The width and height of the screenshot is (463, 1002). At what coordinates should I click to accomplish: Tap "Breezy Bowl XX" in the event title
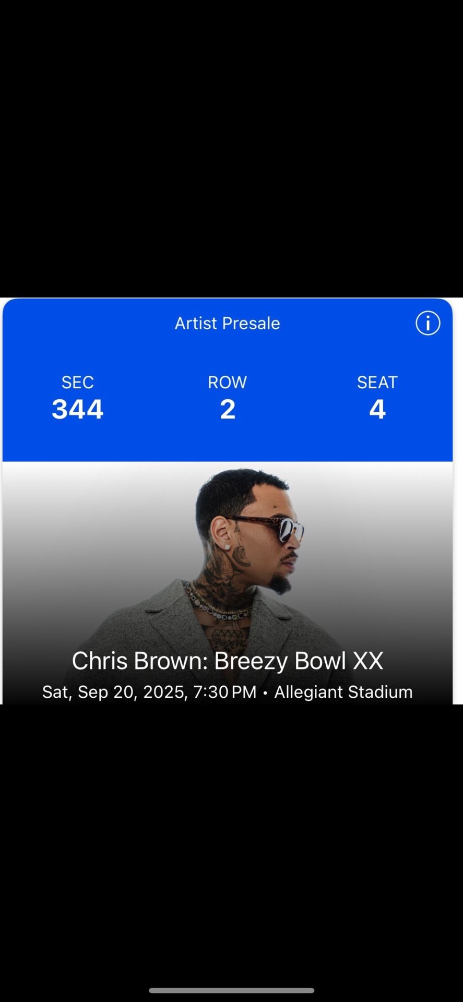[x=299, y=661]
